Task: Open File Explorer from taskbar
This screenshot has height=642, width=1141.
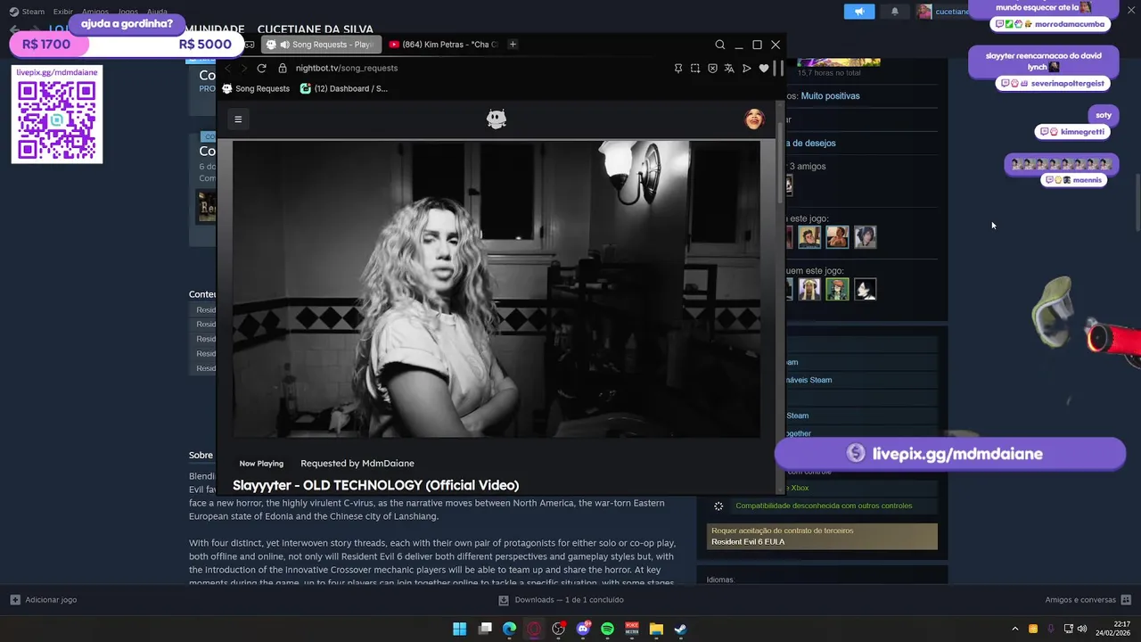Action: pyautogui.click(x=656, y=629)
